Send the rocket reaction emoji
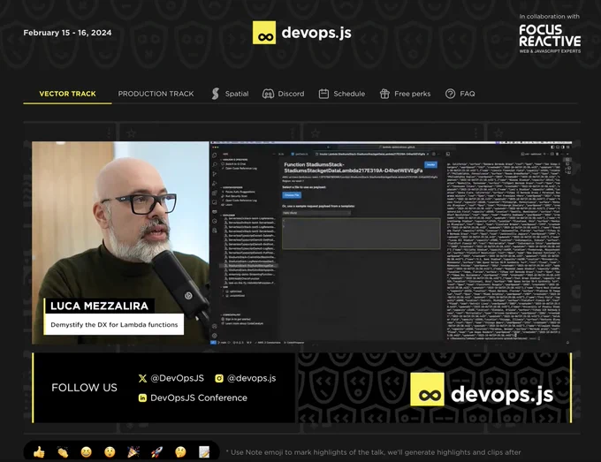The width and height of the screenshot is (601, 462). point(156,452)
